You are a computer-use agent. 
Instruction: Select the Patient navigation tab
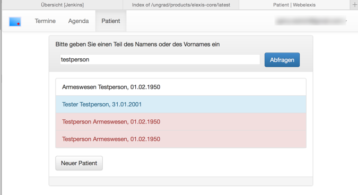pyautogui.click(x=111, y=21)
